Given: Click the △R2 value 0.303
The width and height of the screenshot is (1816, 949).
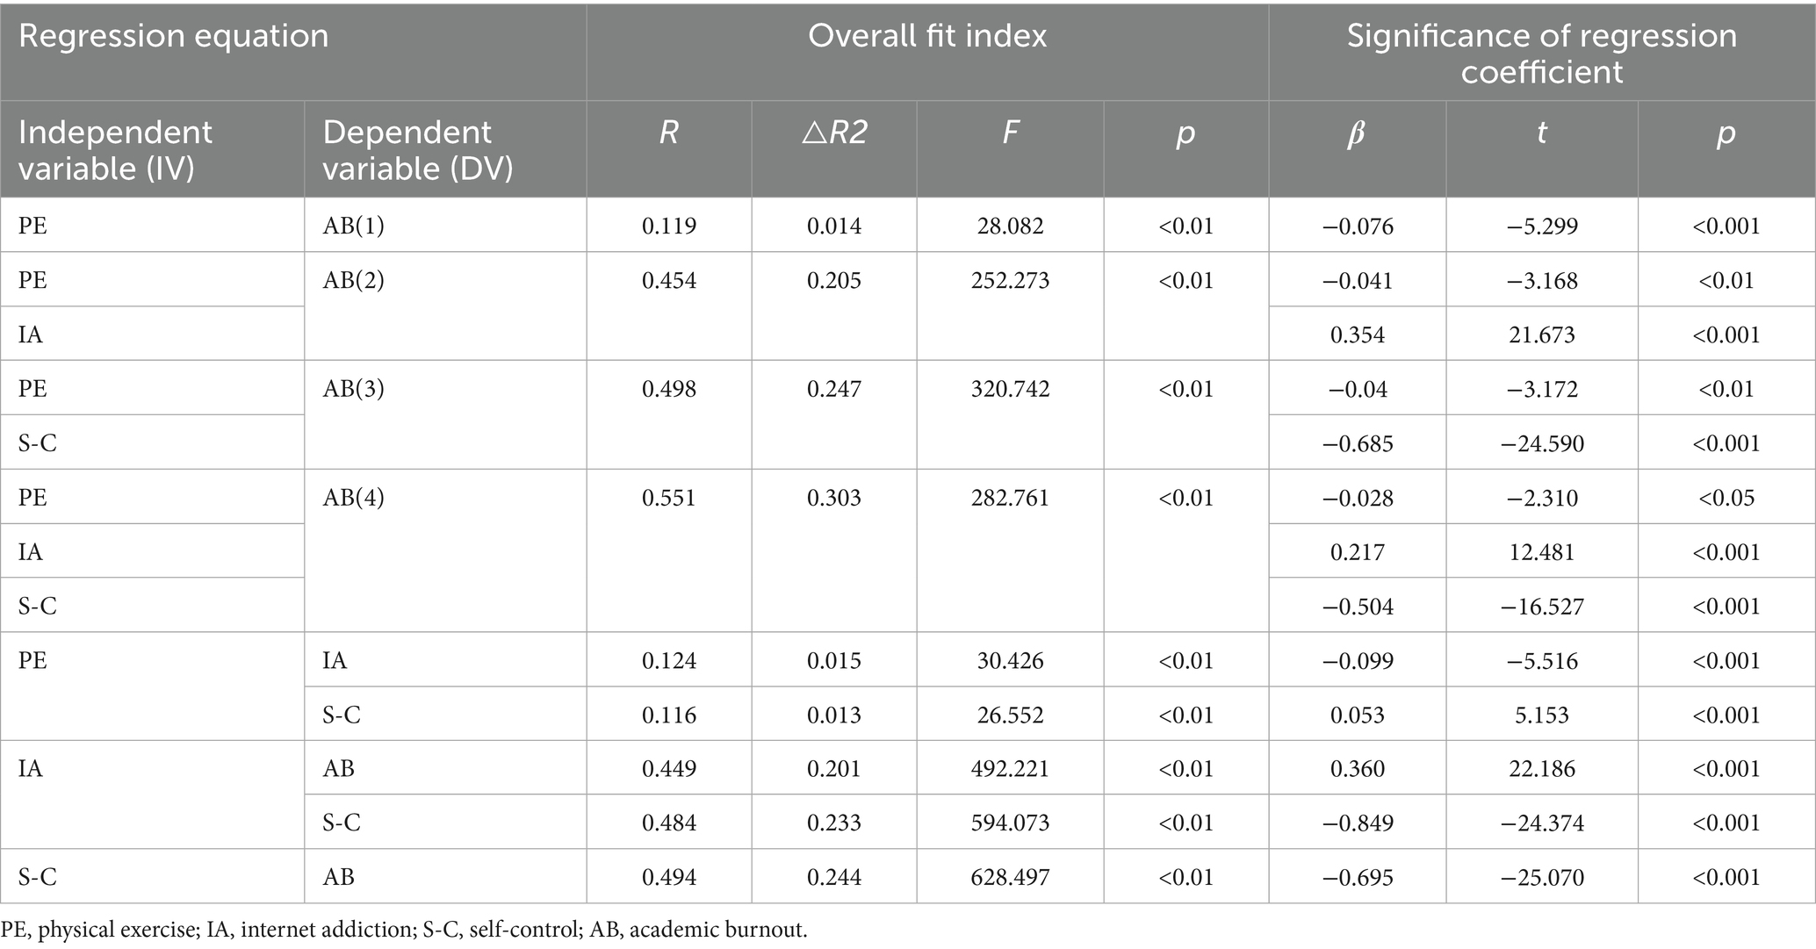Looking at the screenshot, I should tap(834, 498).
